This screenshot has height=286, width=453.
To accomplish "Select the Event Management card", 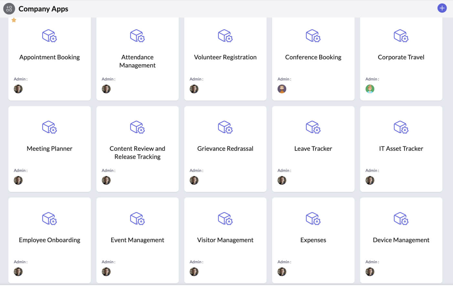I will (x=137, y=240).
